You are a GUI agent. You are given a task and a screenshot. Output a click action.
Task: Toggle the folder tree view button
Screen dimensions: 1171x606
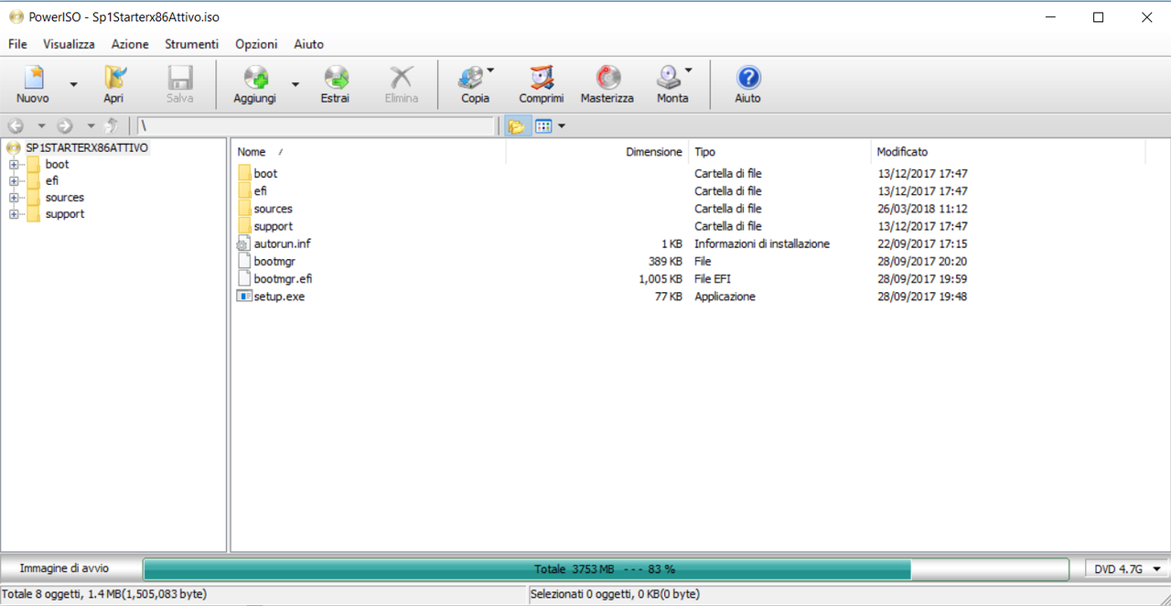pos(517,126)
